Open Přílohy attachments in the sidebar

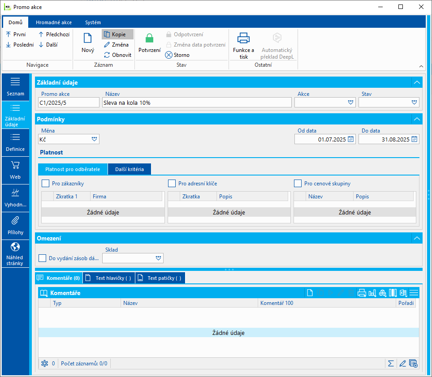(x=15, y=225)
